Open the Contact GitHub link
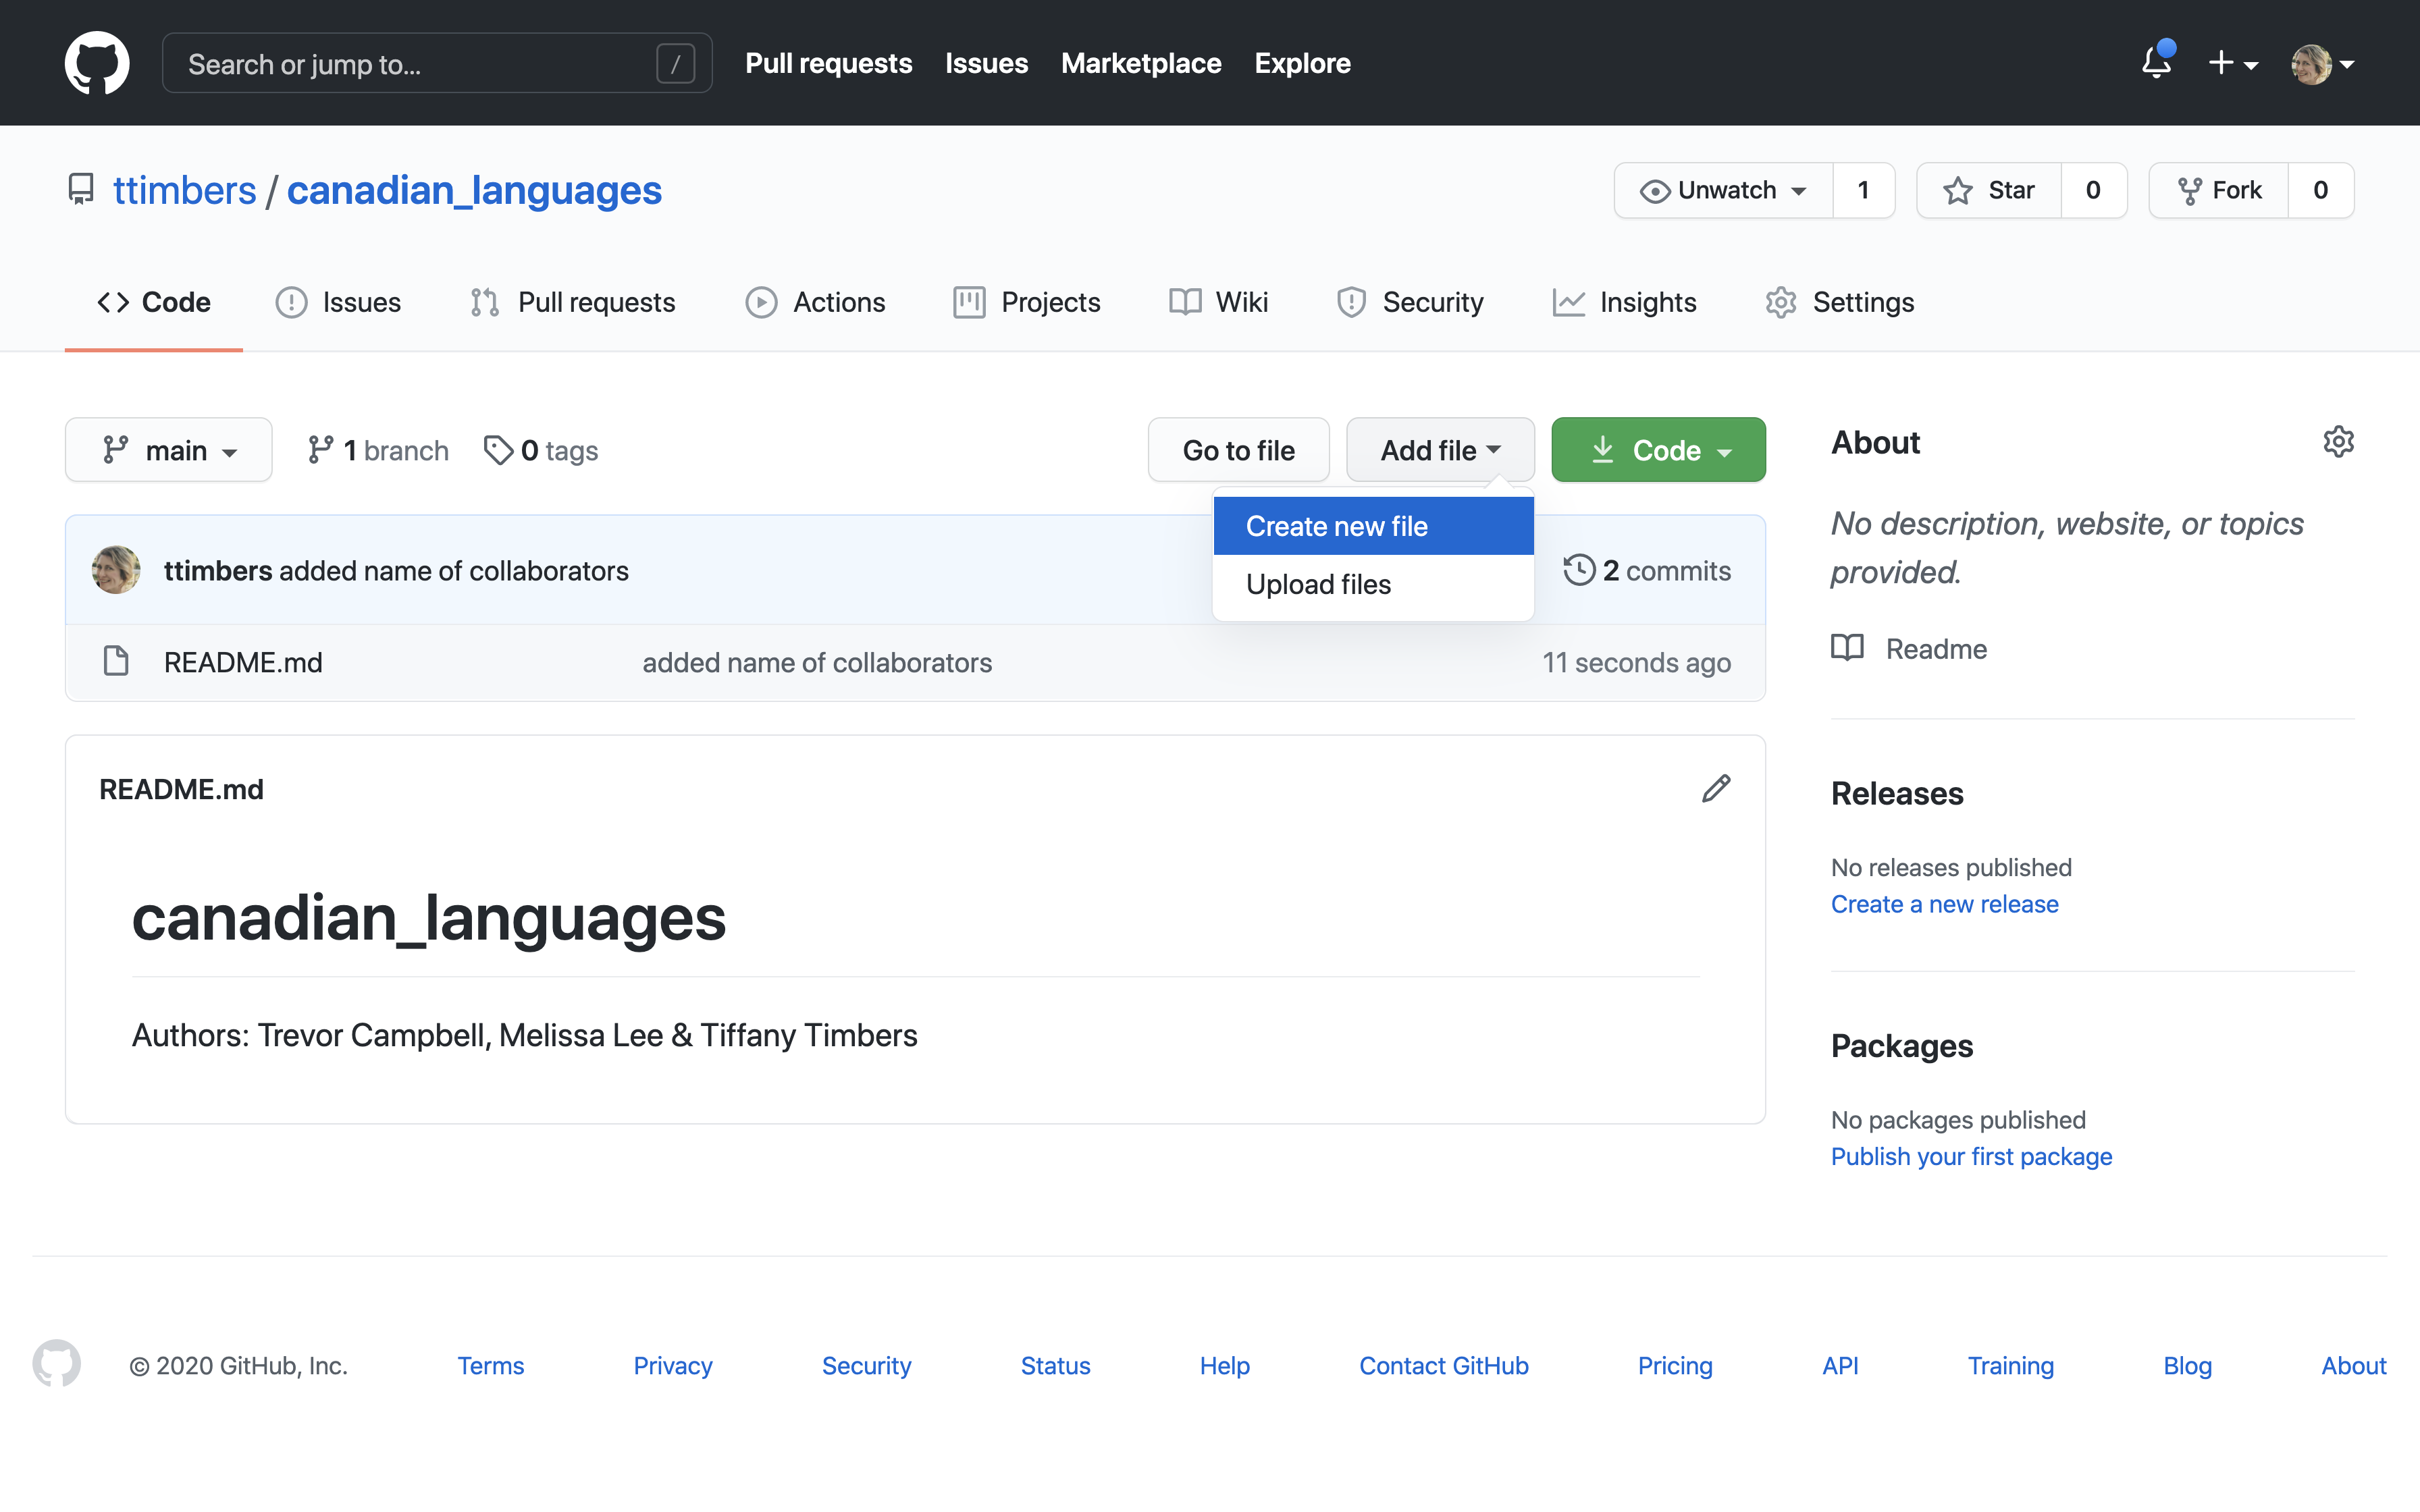The height and width of the screenshot is (1512, 2420). [x=1443, y=1365]
